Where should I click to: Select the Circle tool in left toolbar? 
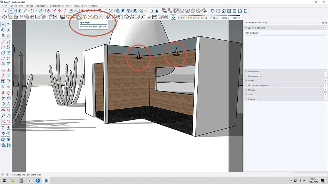(3, 53)
